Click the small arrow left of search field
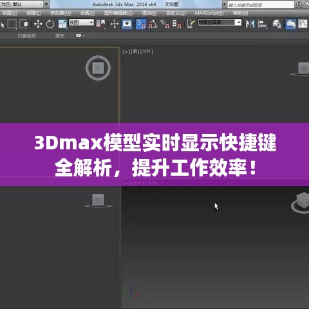The width and height of the screenshot is (309, 309). point(225,5)
